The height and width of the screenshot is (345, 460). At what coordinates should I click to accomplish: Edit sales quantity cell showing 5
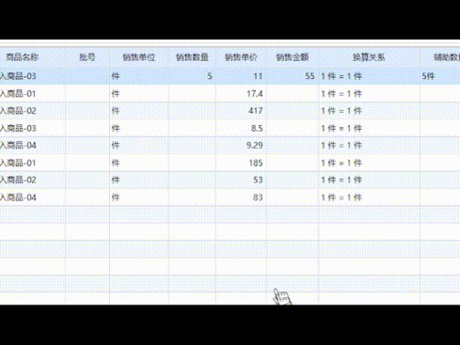click(x=192, y=76)
